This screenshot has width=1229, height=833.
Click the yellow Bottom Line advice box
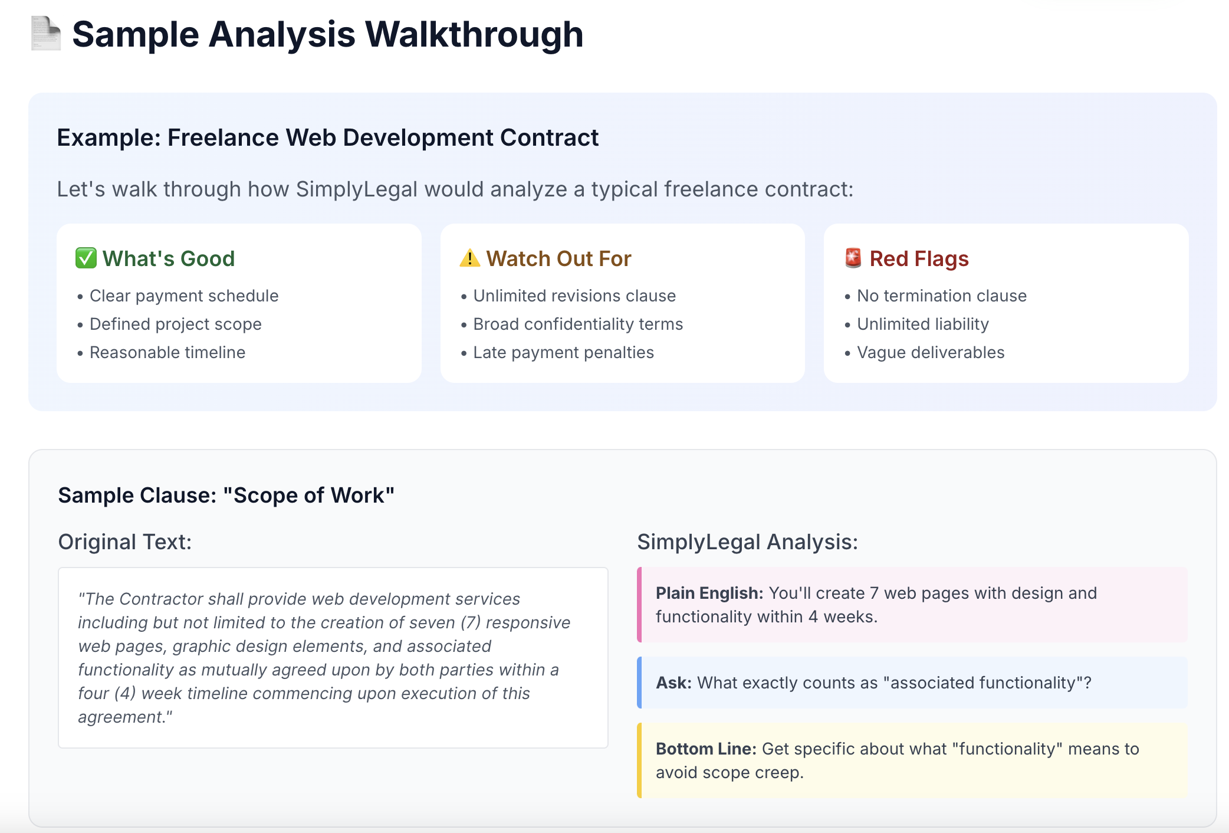[912, 760]
